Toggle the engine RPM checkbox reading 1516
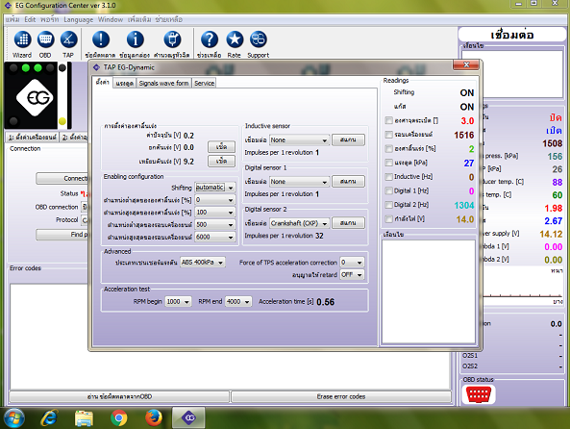570x429 pixels. point(389,135)
